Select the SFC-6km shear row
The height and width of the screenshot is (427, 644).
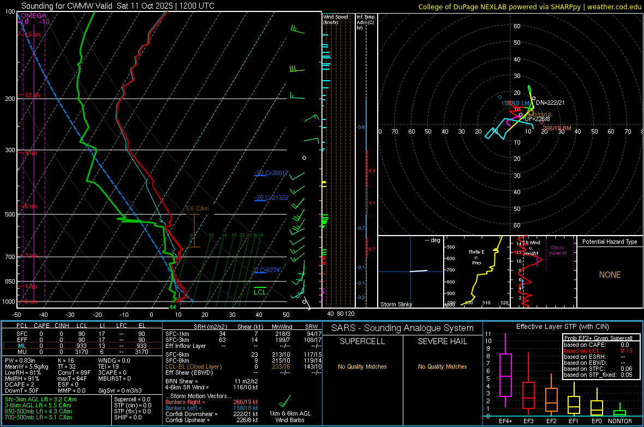tap(243, 354)
